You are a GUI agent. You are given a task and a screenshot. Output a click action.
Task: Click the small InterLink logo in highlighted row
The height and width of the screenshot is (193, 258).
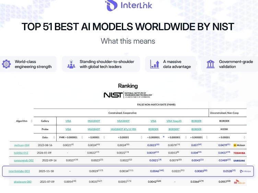(x=245, y=171)
